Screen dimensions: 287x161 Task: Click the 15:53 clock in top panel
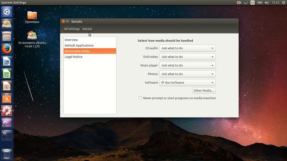(x=275, y=2)
